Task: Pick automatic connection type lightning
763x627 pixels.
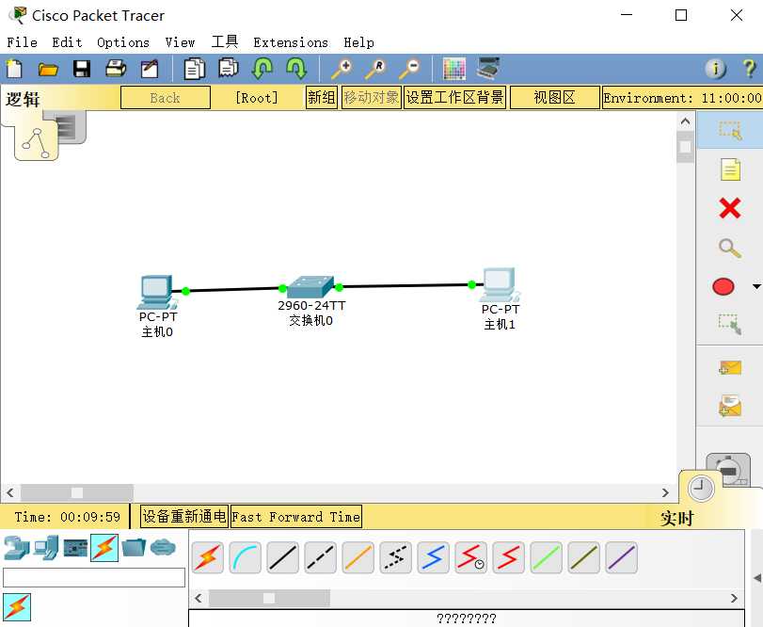Action: pos(208,557)
